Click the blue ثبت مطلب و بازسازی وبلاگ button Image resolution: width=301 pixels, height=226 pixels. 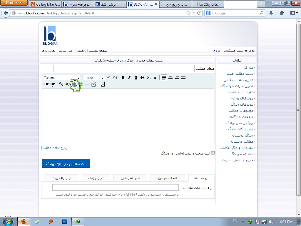click(x=66, y=164)
